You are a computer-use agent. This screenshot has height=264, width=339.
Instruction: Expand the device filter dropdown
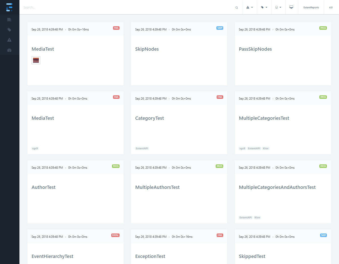(x=278, y=7)
